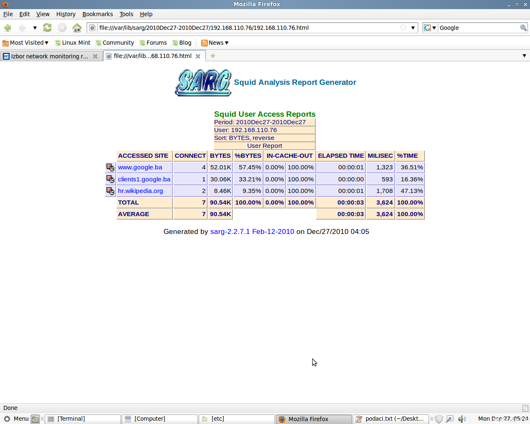This screenshot has height=424, width=530.
Task: Follow the www.google.ba link
Action: (140, 167)
